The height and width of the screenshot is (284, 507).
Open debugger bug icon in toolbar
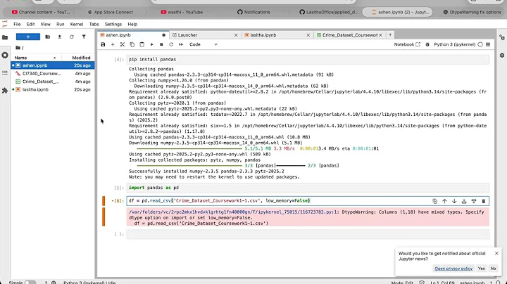pos(427,44)
